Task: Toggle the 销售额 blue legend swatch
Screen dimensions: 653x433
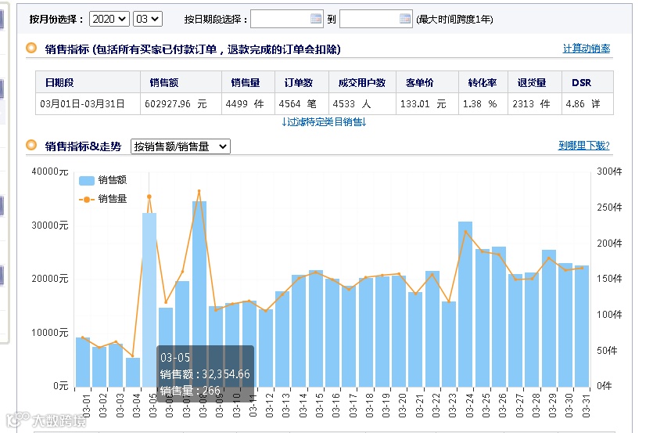Action: 87,181
